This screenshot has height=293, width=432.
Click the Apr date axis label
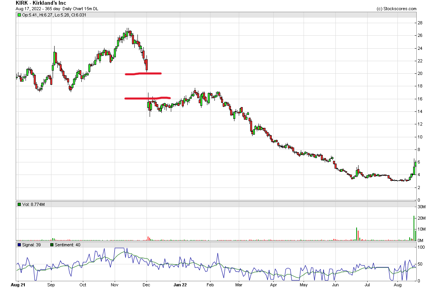(273, 285)
